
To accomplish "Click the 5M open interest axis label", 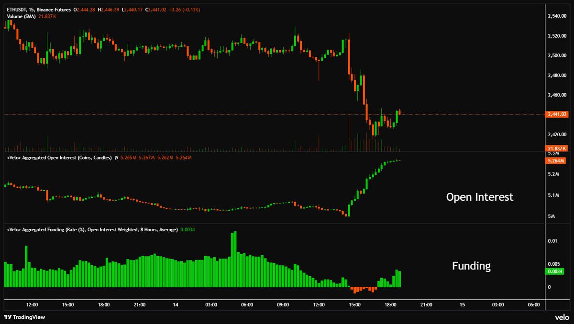I will click(x=552, y=217).
